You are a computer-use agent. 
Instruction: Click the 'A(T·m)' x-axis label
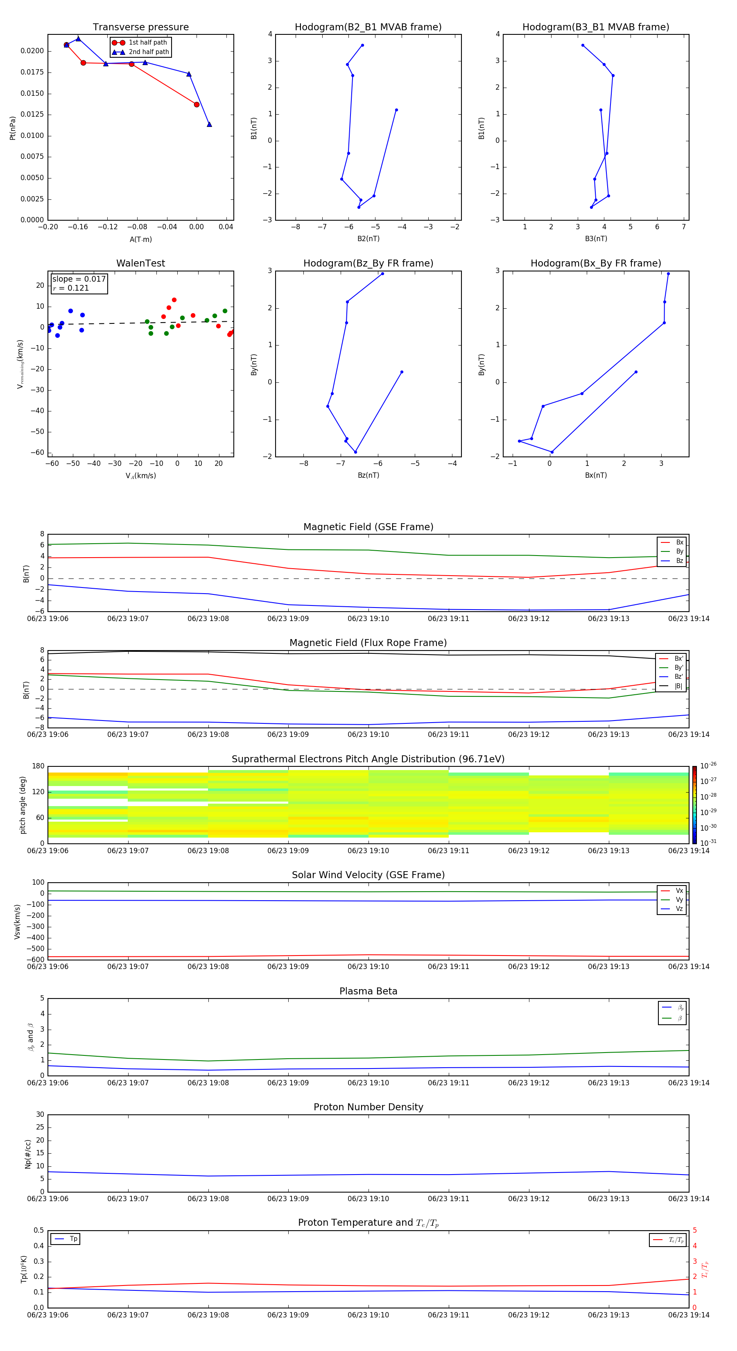[140, 239]
